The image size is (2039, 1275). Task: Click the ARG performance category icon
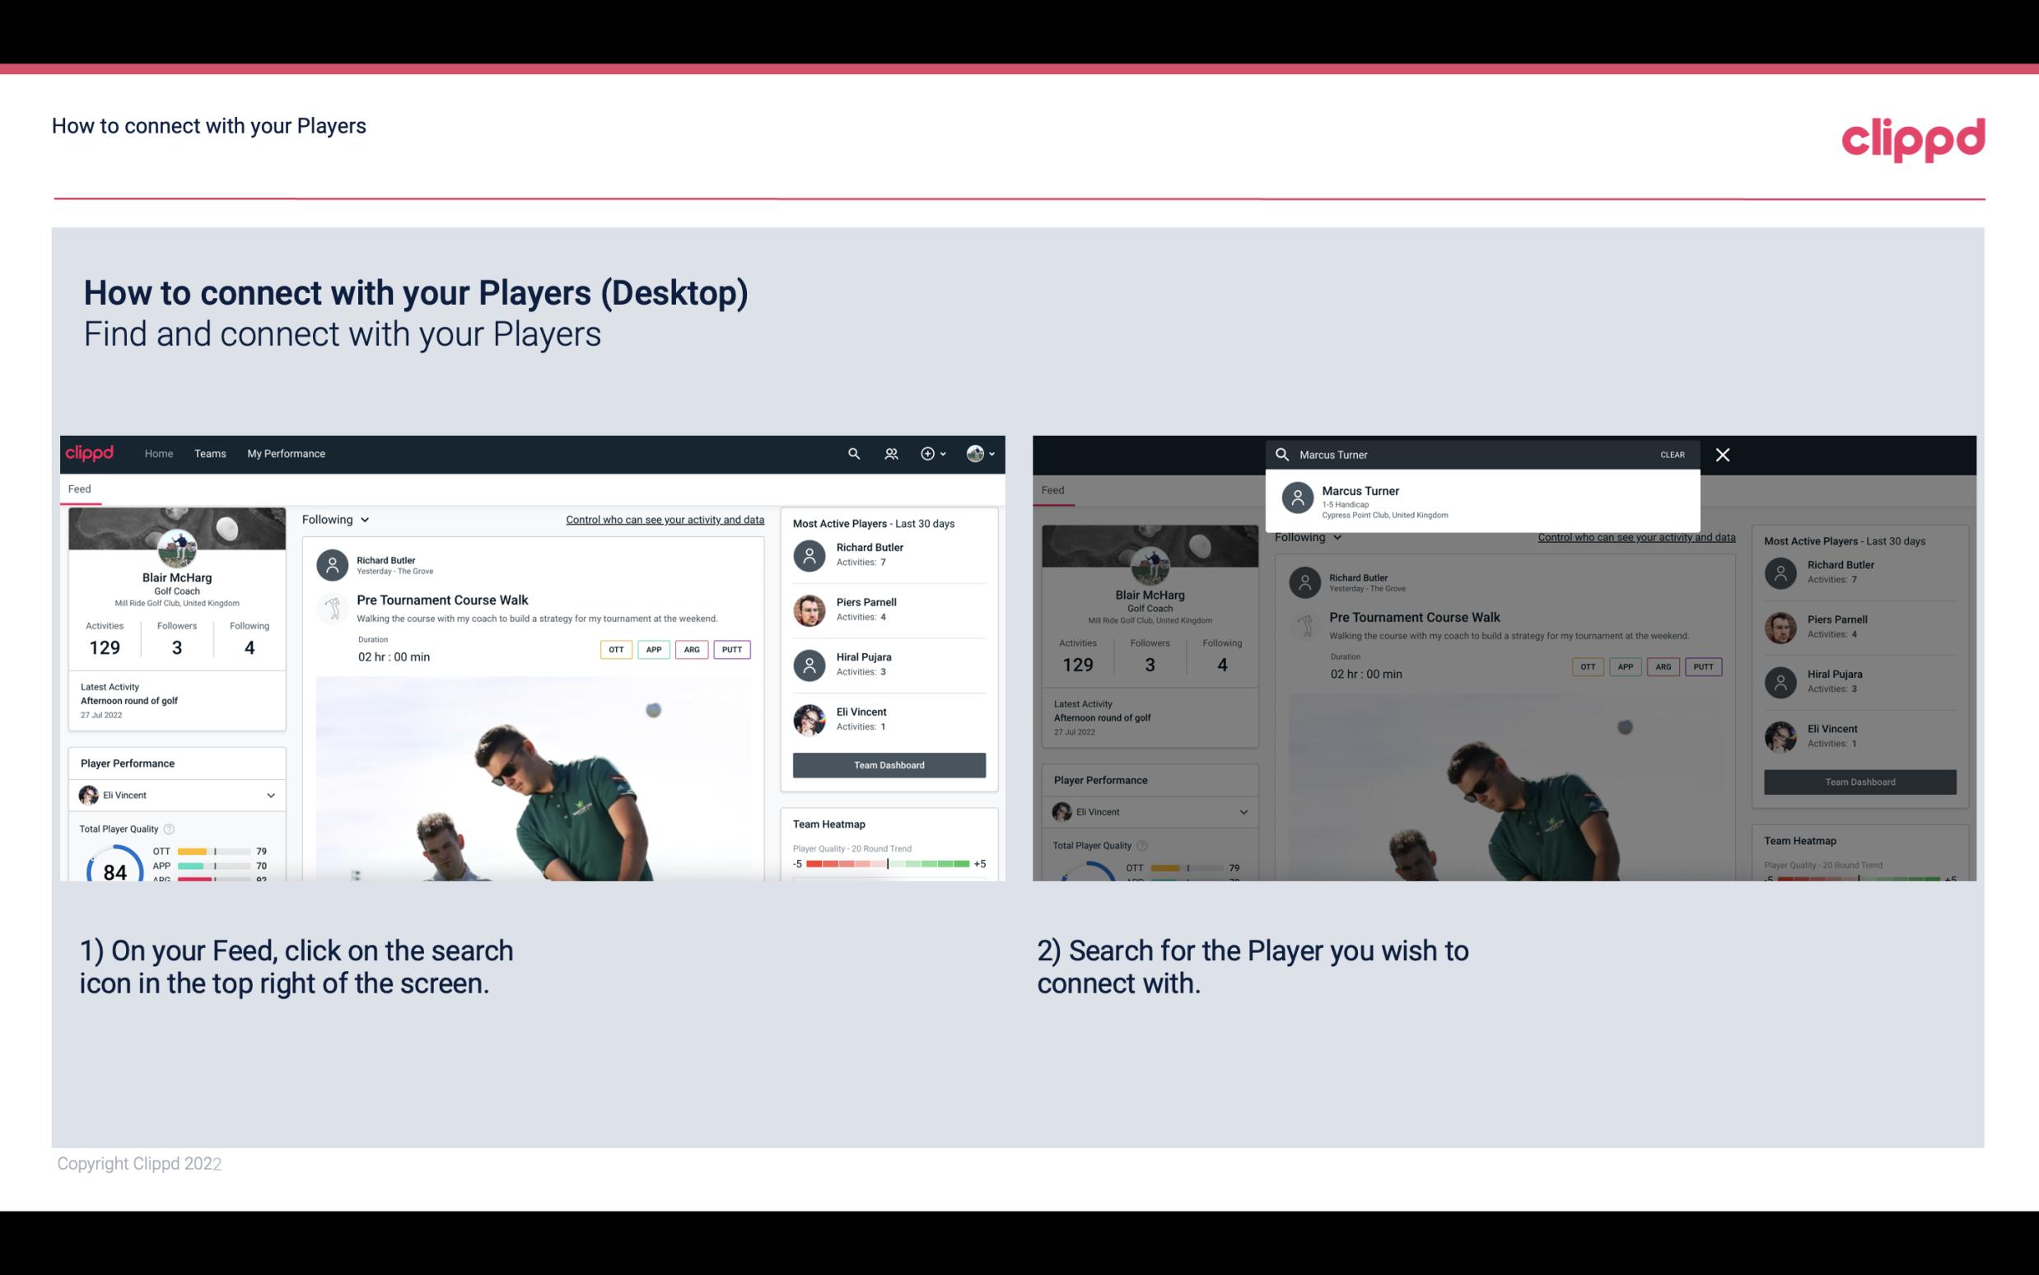[x=688, y=649]
